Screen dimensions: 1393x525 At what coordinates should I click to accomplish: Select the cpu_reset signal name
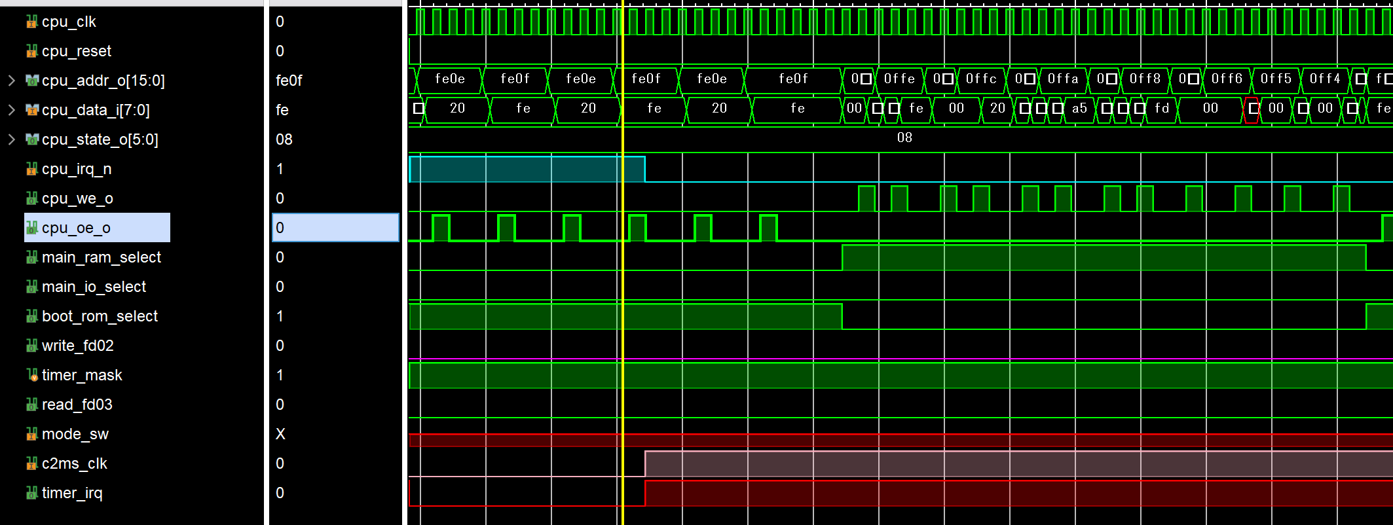(76, 51)
